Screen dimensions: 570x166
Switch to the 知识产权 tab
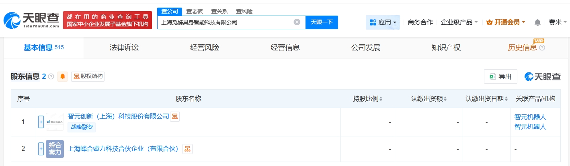(446, 48)
